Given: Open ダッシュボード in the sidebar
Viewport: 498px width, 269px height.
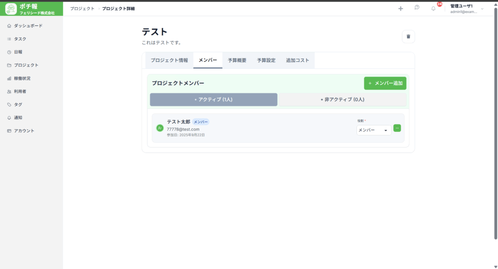Looking at the screenshot, I should click(x=28, y=26).
